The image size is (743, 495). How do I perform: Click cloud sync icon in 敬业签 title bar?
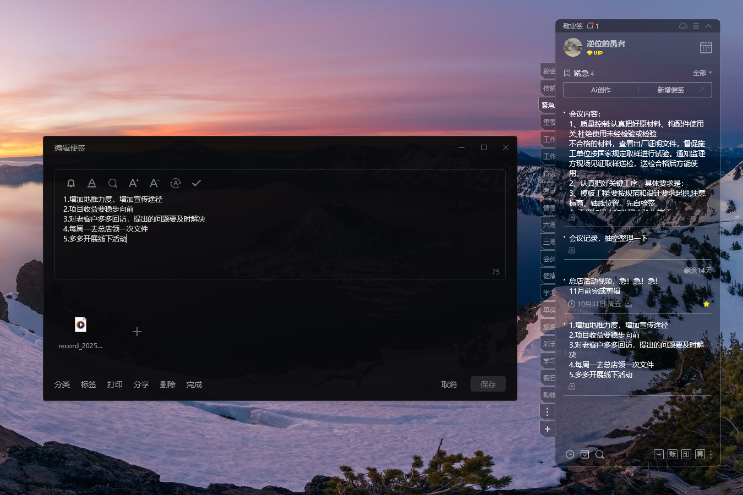(683, 26)
